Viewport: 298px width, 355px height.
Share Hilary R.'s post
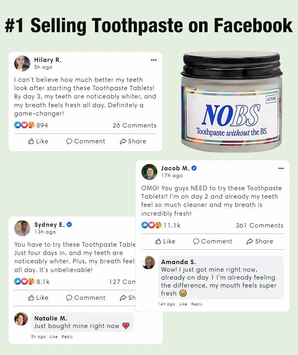tap(133, 141)
